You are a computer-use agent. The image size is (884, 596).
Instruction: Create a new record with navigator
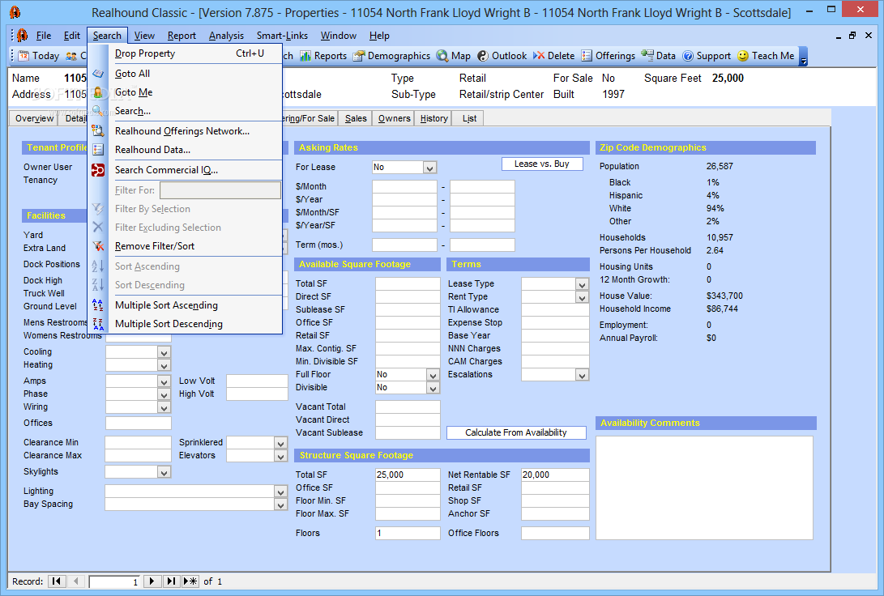(190, 581)
